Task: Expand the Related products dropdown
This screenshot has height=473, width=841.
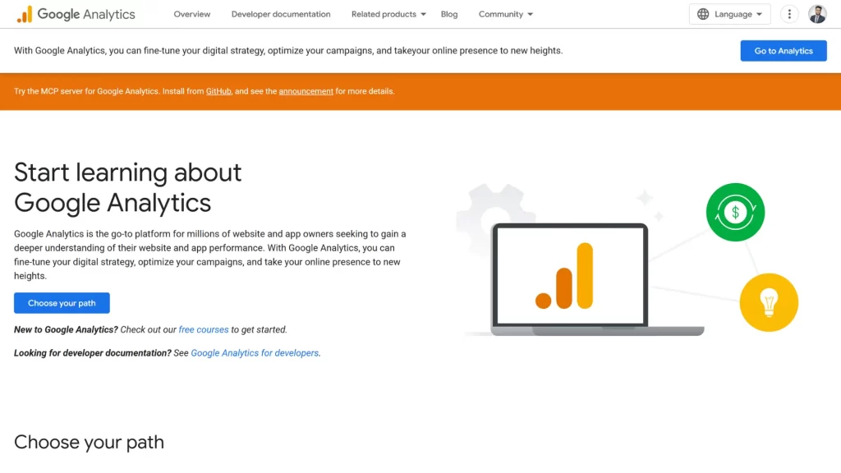Action: pyautogui.click(x=388, y=14)
